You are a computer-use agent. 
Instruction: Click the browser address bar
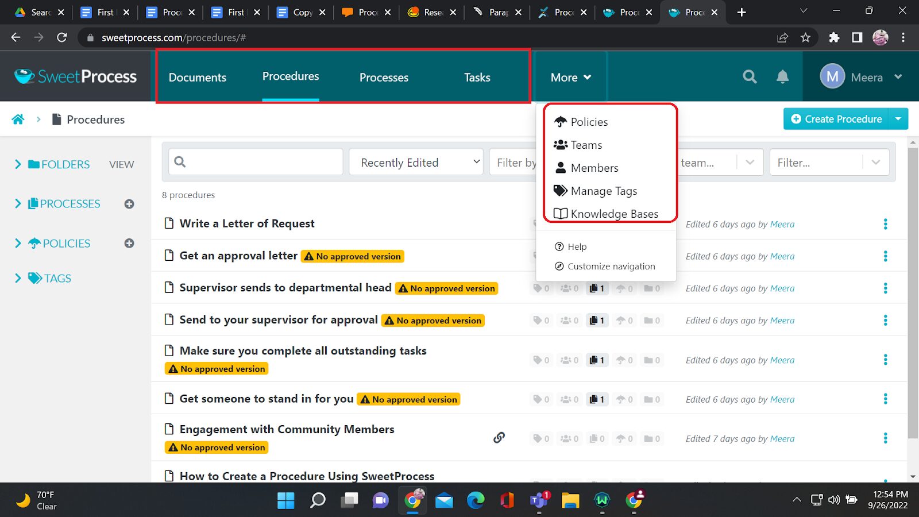coord(425,37)
